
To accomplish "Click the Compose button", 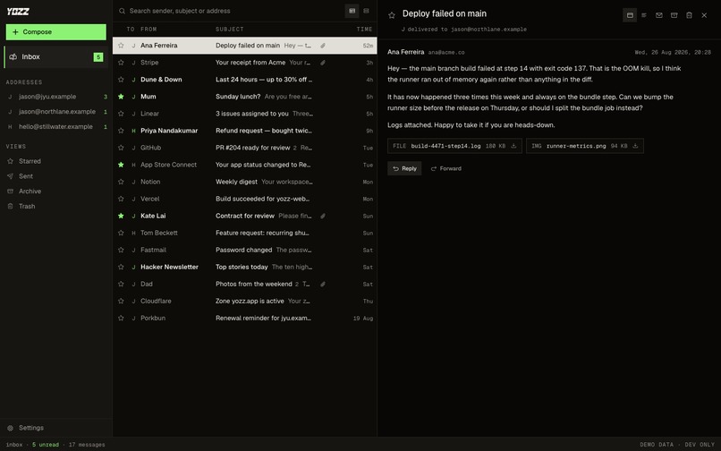I will (56, 32).
